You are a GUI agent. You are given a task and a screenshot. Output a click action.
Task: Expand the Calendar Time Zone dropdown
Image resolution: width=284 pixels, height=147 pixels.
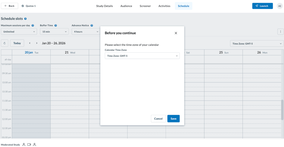pos(142,56)
